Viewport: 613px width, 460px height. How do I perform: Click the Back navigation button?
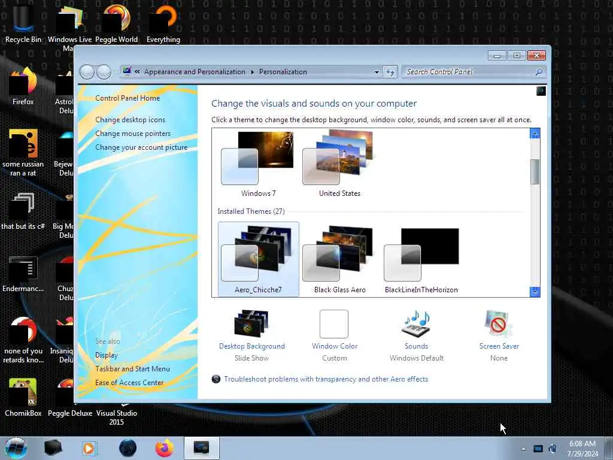pos(87,72)
